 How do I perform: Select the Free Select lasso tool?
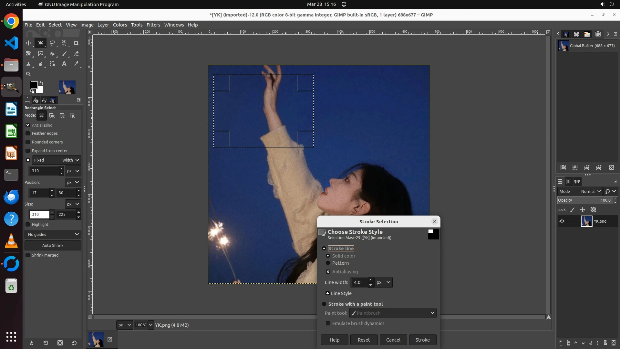click(52, 43)
